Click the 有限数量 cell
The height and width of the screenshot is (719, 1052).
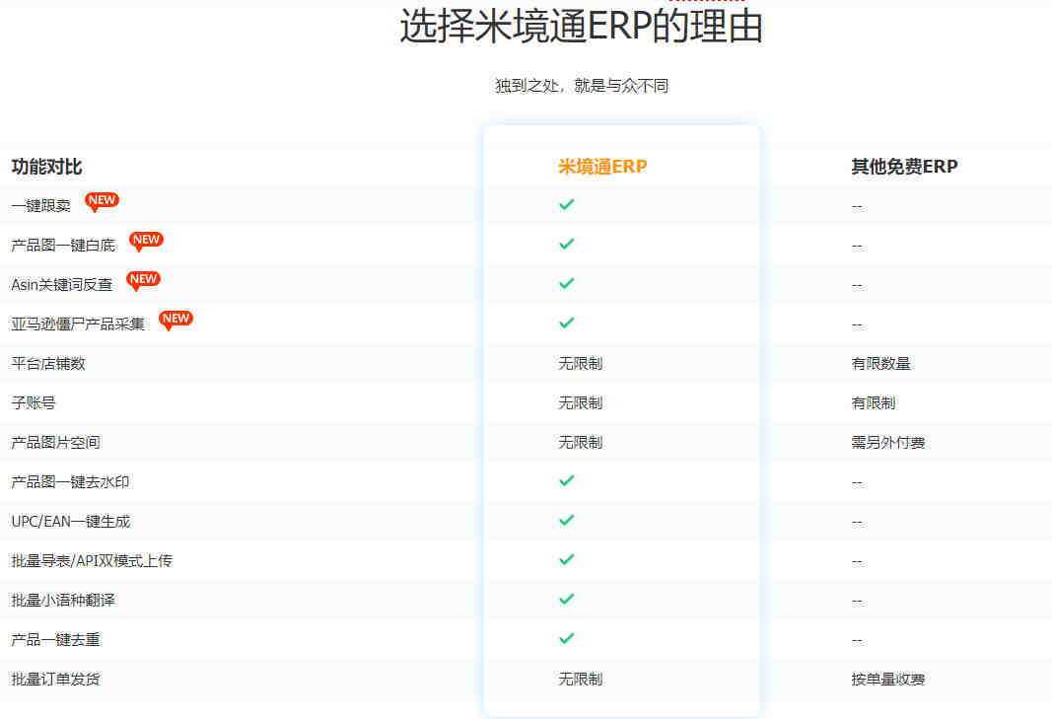tap(880, 364)
